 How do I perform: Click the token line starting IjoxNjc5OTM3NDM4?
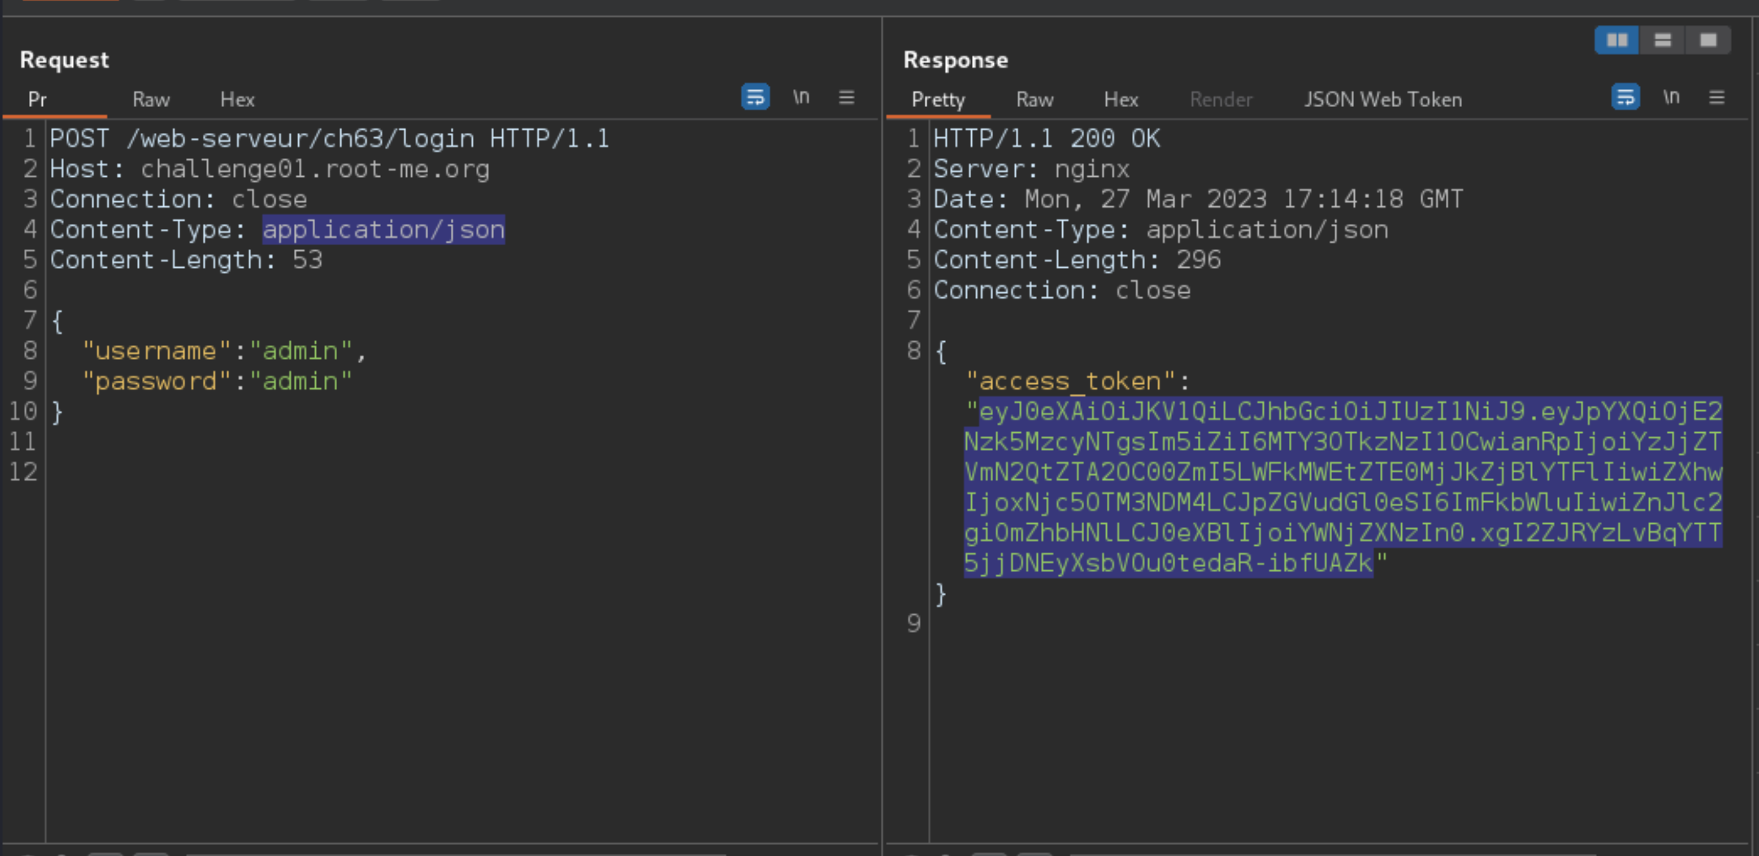1343,502
